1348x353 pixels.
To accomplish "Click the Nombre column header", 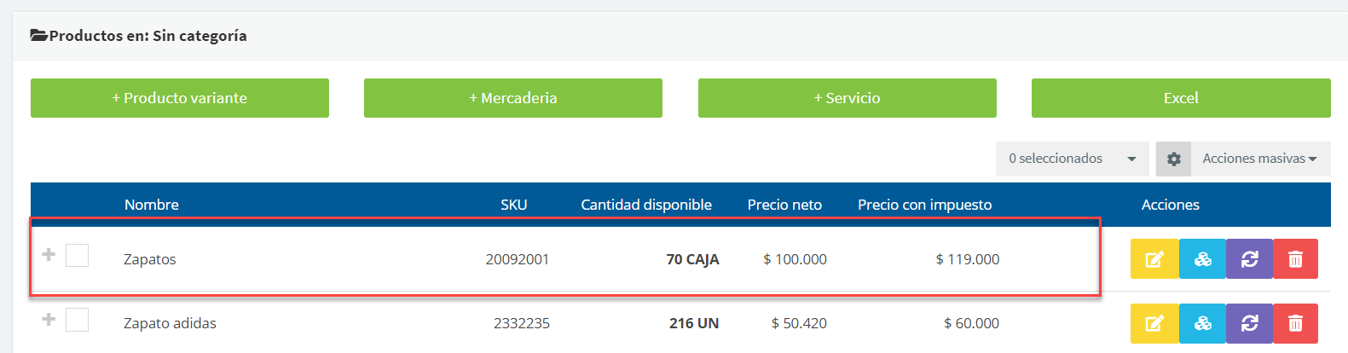I will tap(152, 205).
